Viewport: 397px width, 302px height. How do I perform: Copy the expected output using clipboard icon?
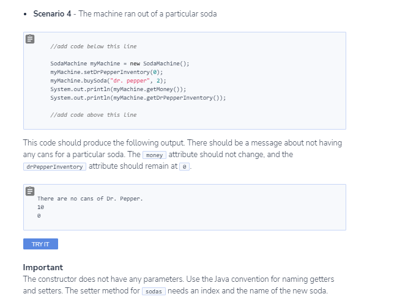coord(30,191)
